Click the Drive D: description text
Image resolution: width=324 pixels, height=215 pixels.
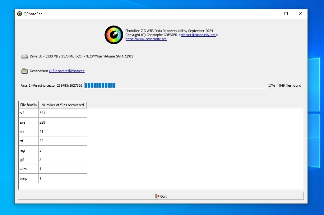coord(81,56)
